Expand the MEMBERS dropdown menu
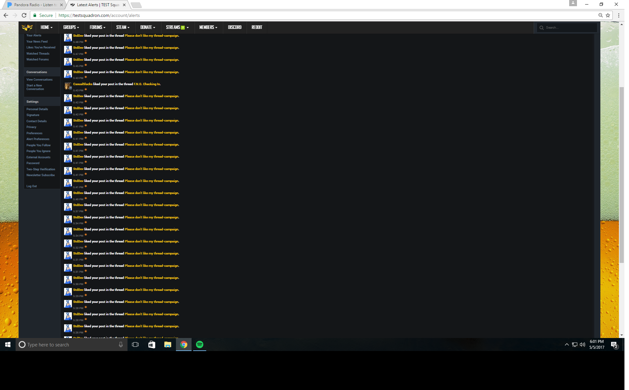Viewport: 629px width, 390px height. click(x=208, y=27)
